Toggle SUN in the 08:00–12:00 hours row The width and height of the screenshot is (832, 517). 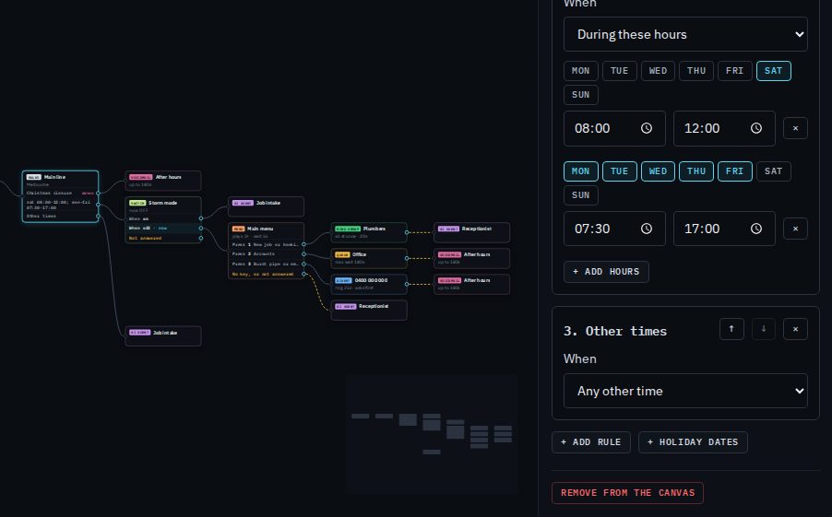(580, 95)
